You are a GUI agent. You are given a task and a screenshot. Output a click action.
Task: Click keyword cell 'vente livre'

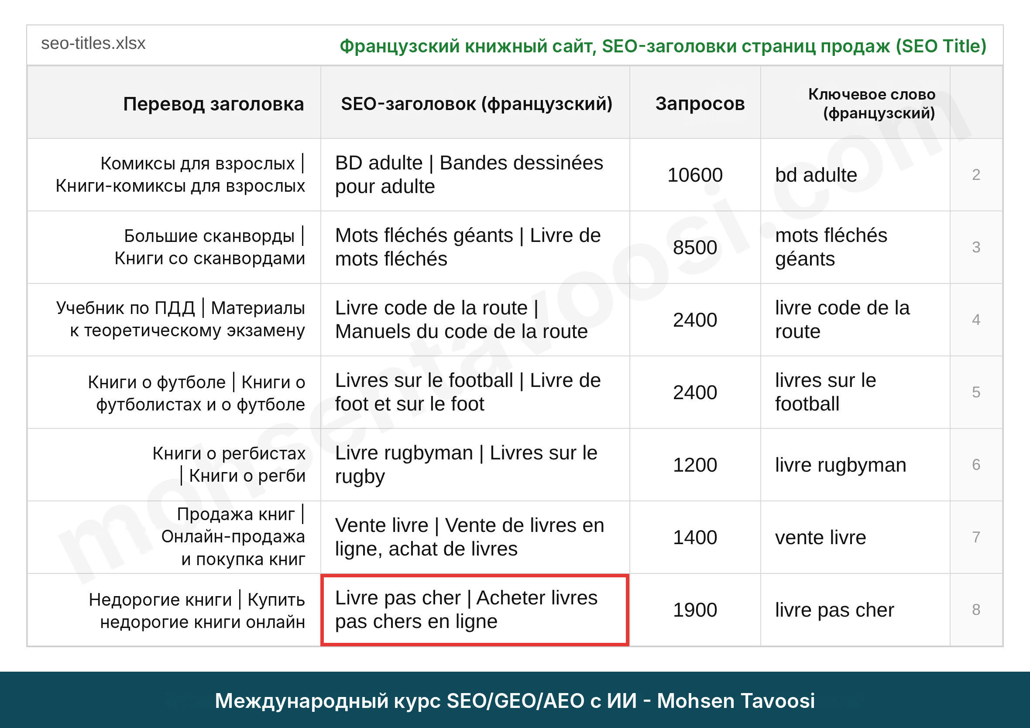855,537
